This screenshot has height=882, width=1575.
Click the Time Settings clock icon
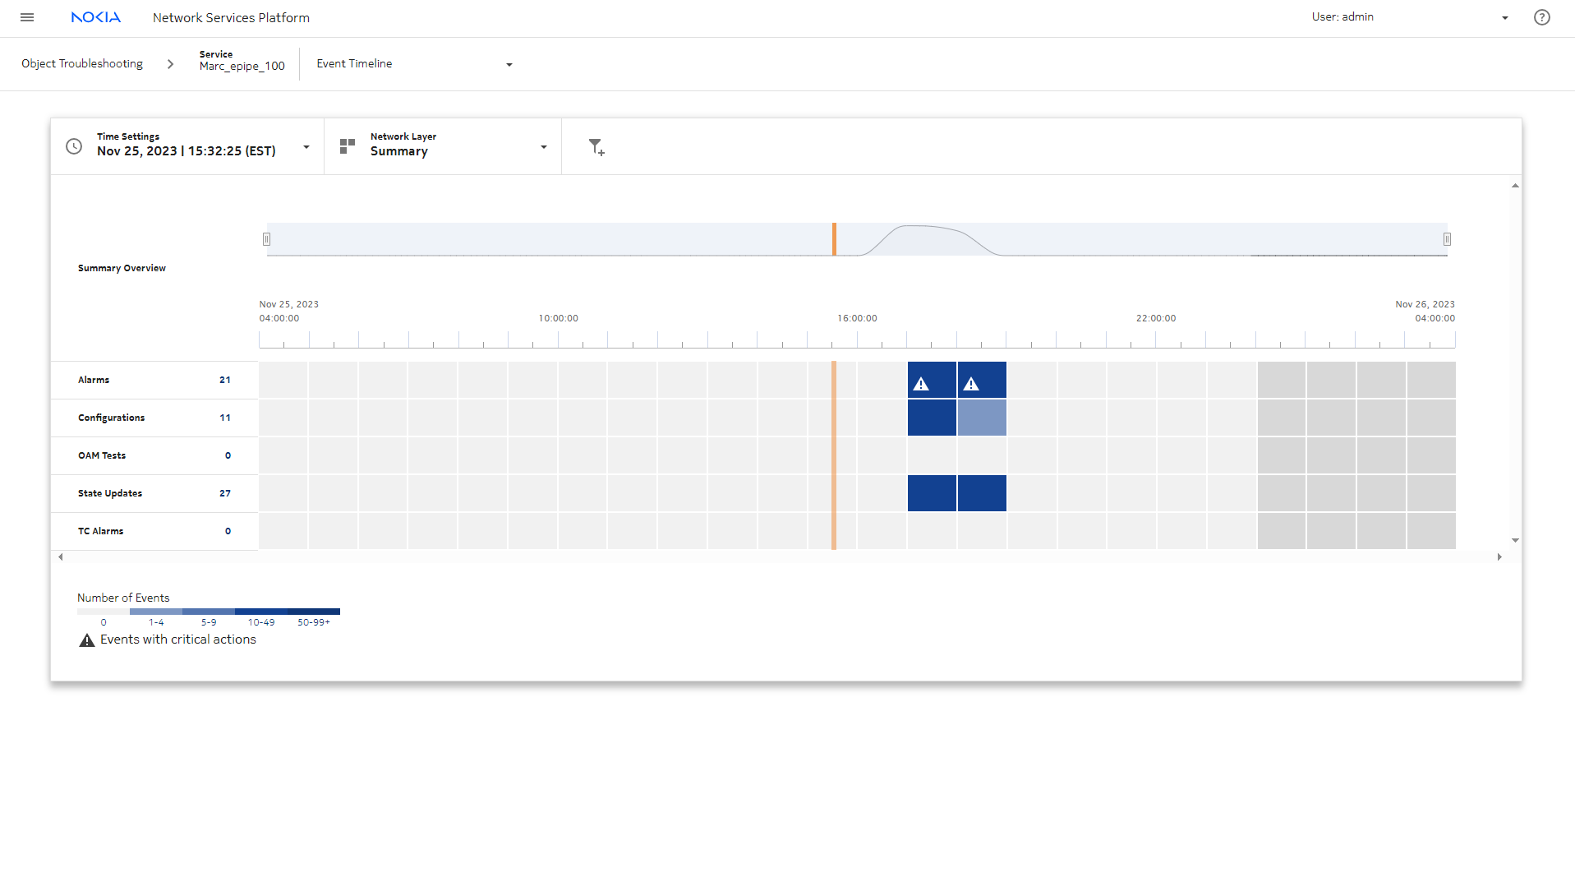coord(74,146)
